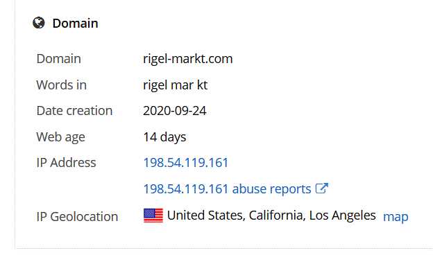This screenshot has height=255, width=433.
Task: Click the Web age label
Action: click(x=60, y=137)
